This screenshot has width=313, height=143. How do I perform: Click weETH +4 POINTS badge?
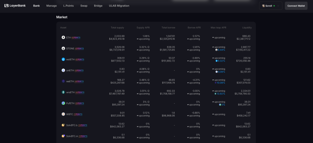coord(79,82)
